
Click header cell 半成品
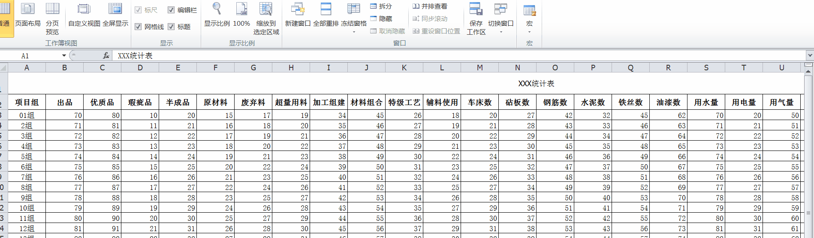tap(178, 102)
